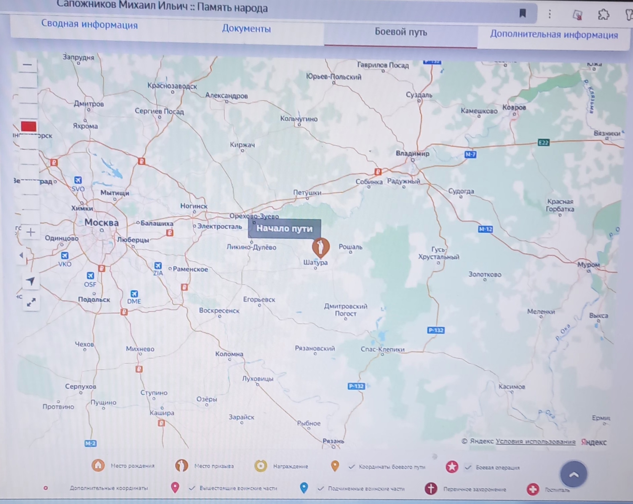Click the Рязань city label
The image size is (633, 504).
pos(333,441)
